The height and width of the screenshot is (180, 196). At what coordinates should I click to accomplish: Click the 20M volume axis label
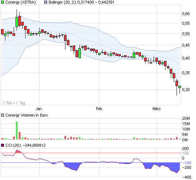(x=186, y=118)
